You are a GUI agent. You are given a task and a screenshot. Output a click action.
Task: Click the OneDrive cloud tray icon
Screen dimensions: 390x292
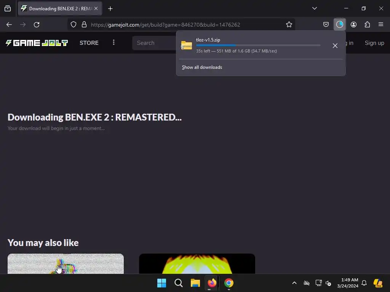[307, 283]
